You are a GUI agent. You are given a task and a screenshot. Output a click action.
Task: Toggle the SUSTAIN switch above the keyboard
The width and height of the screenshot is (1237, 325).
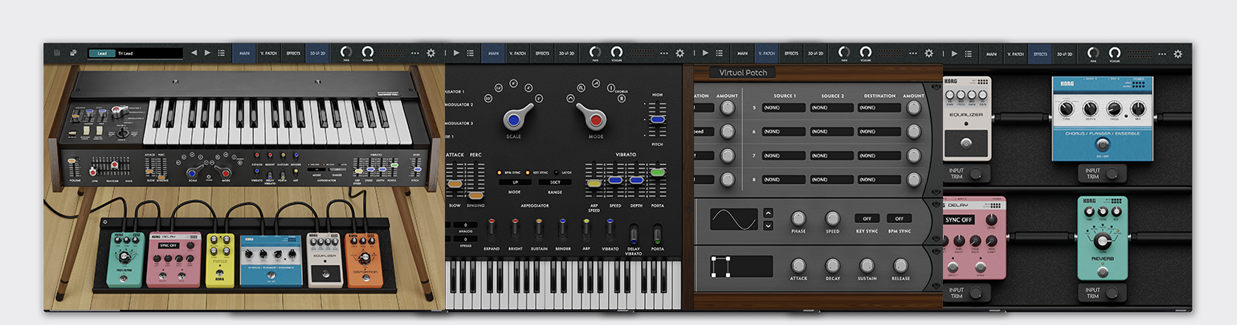click(539, 229)
